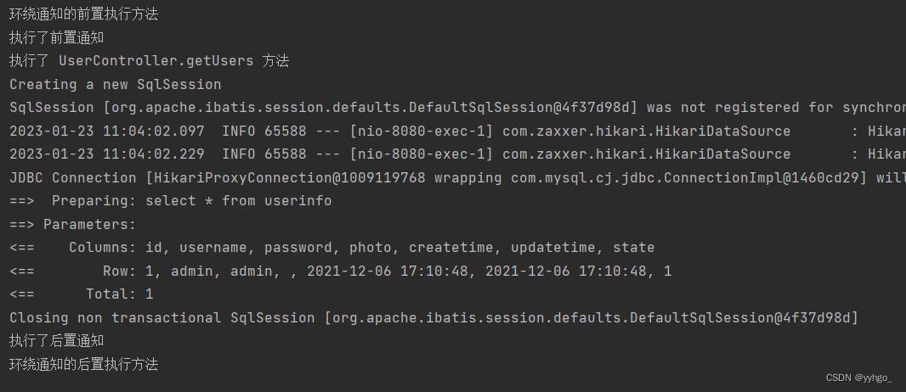Click the Columns list line
This screenshot has height=392, width=906.
click(332, 248)
